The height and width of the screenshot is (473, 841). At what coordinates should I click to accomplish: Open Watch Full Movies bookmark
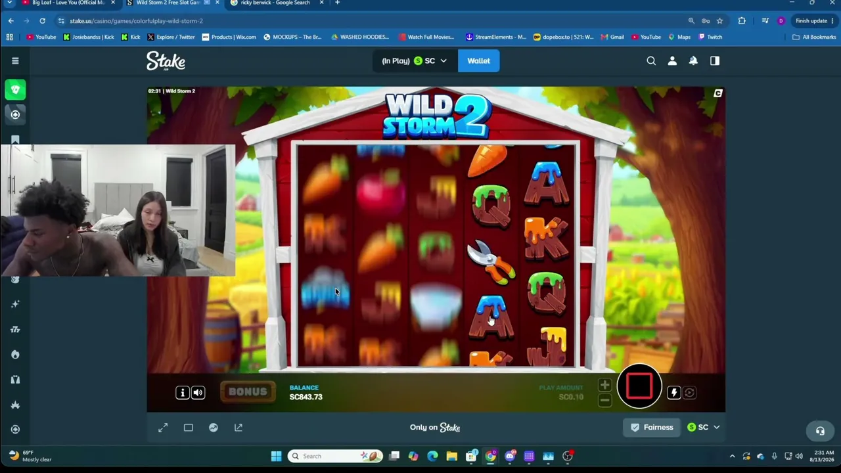tap(426, 37)
